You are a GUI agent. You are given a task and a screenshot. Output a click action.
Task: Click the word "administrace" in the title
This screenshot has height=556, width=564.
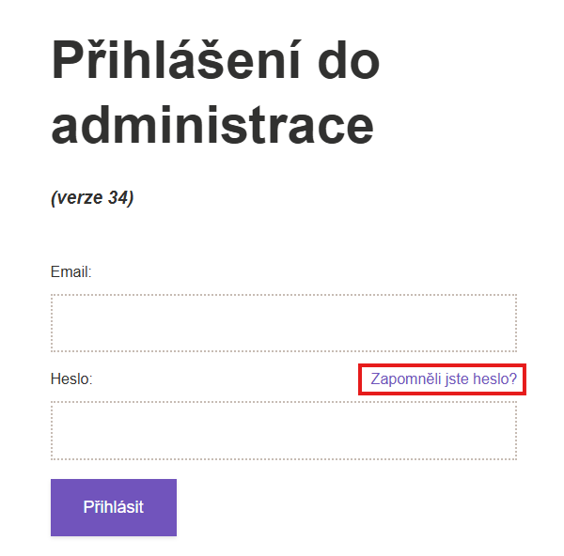[211, 125]
